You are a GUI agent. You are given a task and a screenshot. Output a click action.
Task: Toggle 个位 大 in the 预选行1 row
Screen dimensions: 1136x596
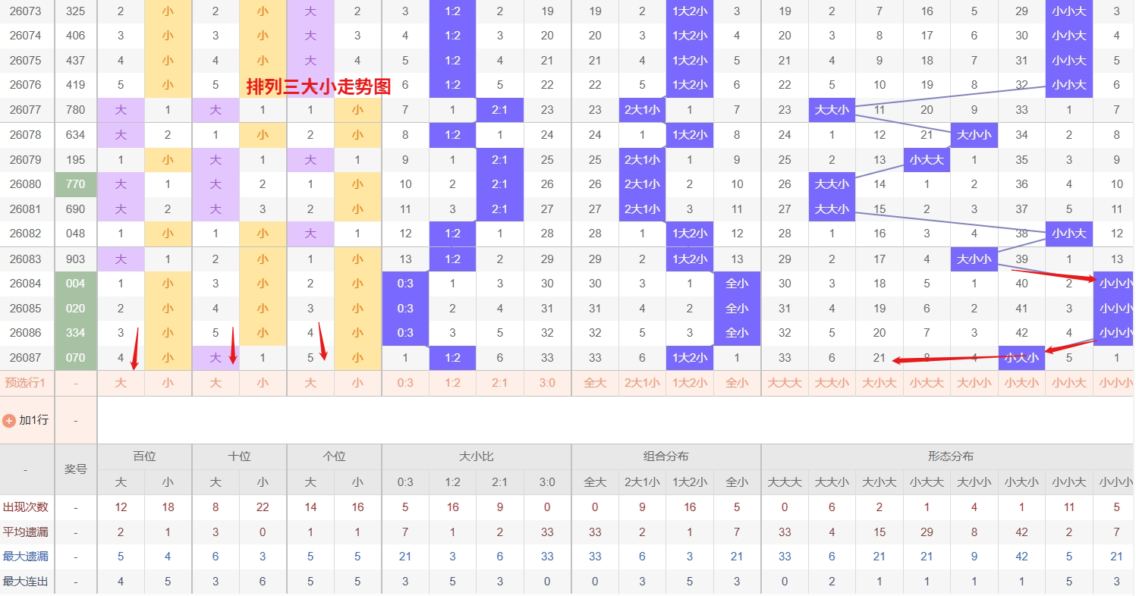[x=310, y=383]
